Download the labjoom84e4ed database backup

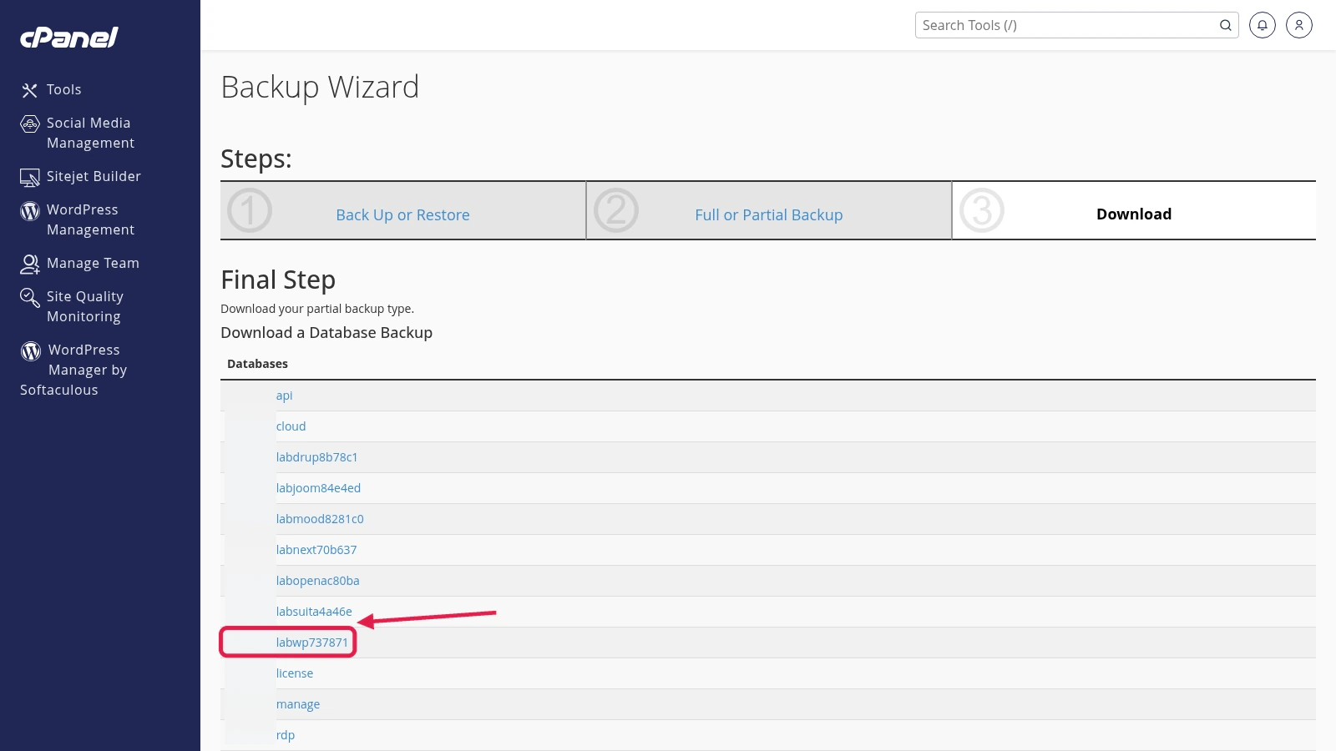(x=318, y=488)
